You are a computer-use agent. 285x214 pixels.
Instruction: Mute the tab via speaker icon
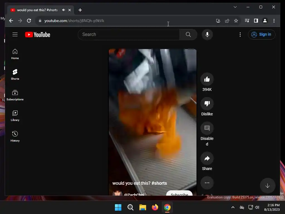point(63,10)
